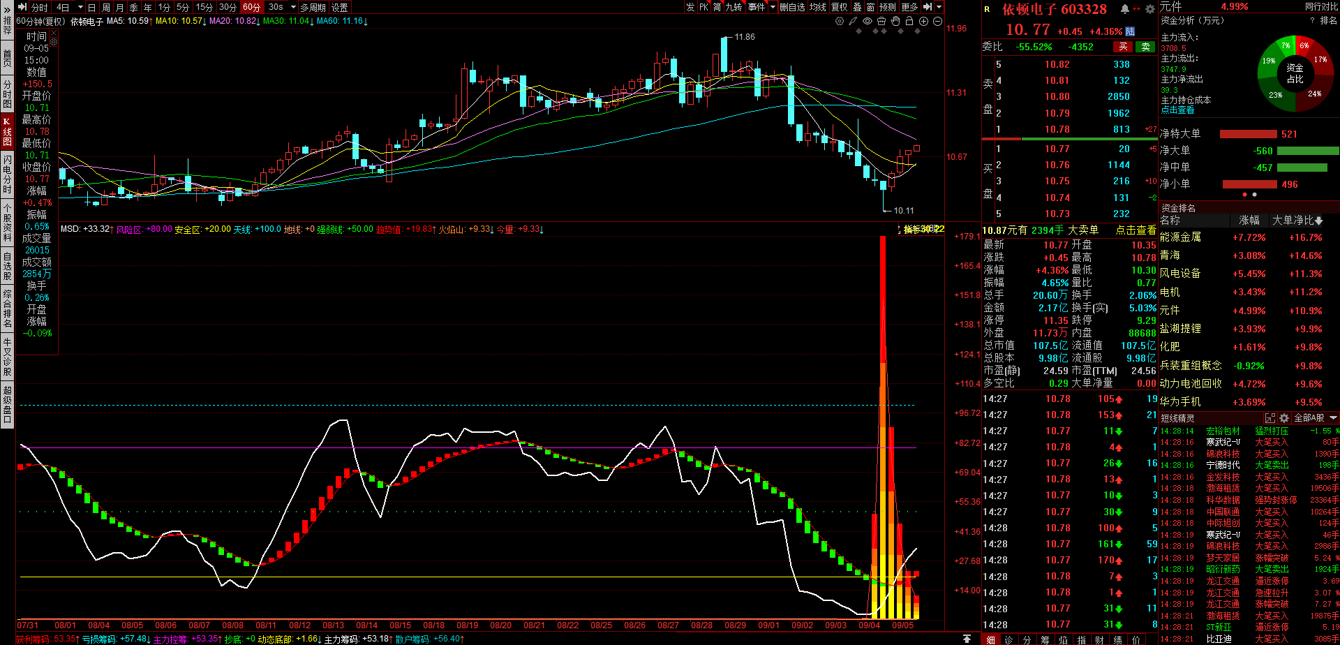The width and height of the screenshot is (1340, 645).
Task: Select 细 detail tab at bottom
Action: 990,639
